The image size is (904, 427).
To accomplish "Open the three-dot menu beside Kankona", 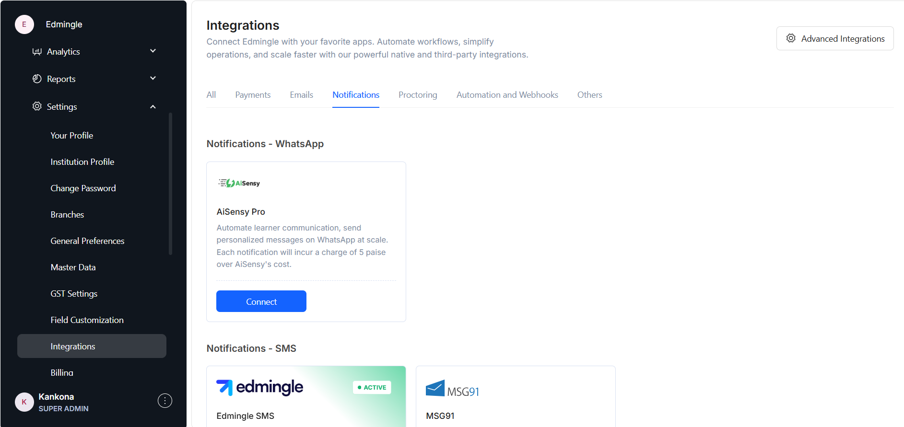I will (x=165, y=401).
